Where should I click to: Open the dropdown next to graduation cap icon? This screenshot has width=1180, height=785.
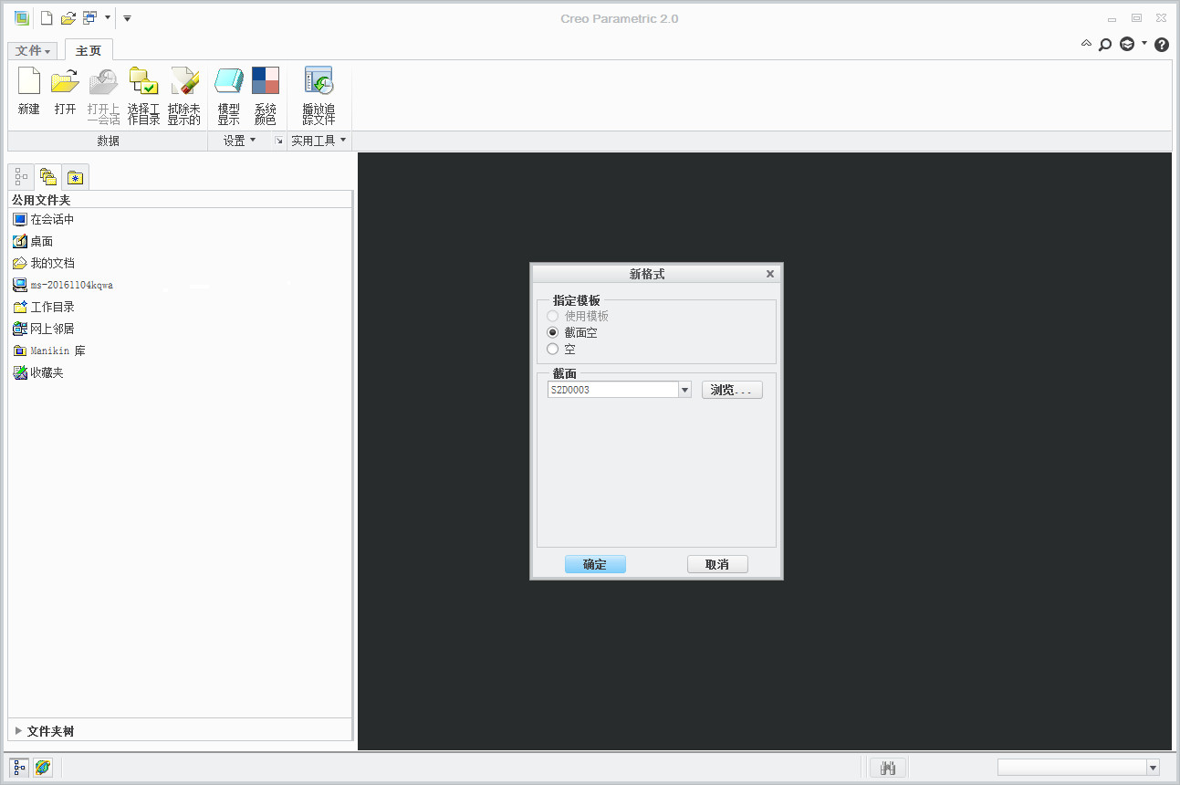(x=1143, y=43)
